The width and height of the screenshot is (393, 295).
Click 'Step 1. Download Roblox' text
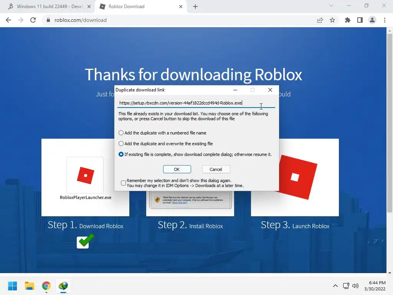tap(86, 225)
